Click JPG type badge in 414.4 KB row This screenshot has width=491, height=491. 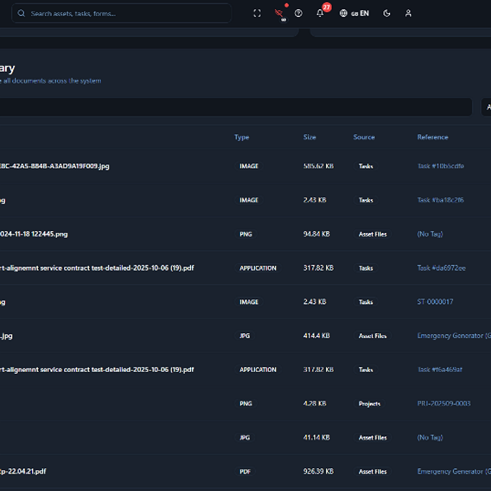pos(245,336)
